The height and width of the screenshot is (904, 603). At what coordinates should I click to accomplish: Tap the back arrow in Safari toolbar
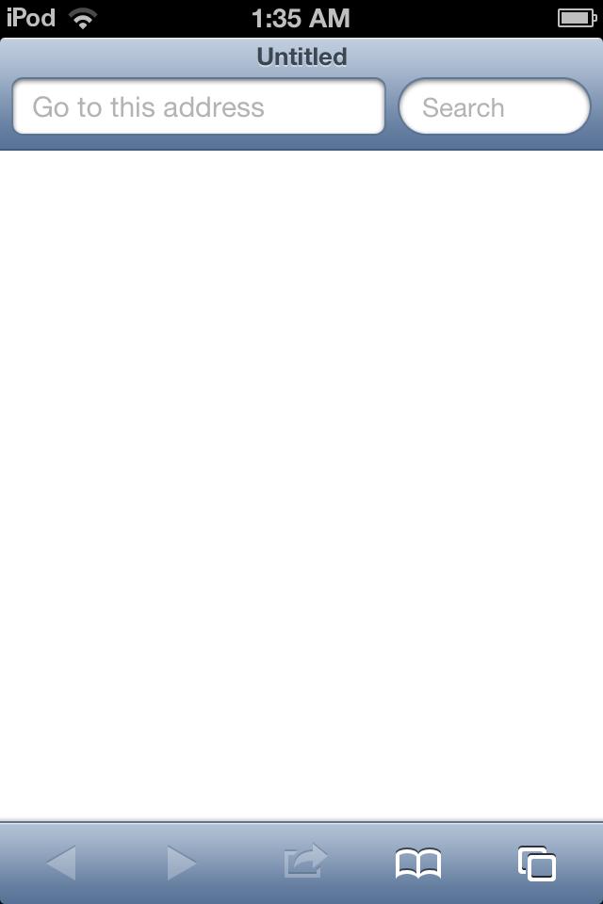(x=61, y=864)
